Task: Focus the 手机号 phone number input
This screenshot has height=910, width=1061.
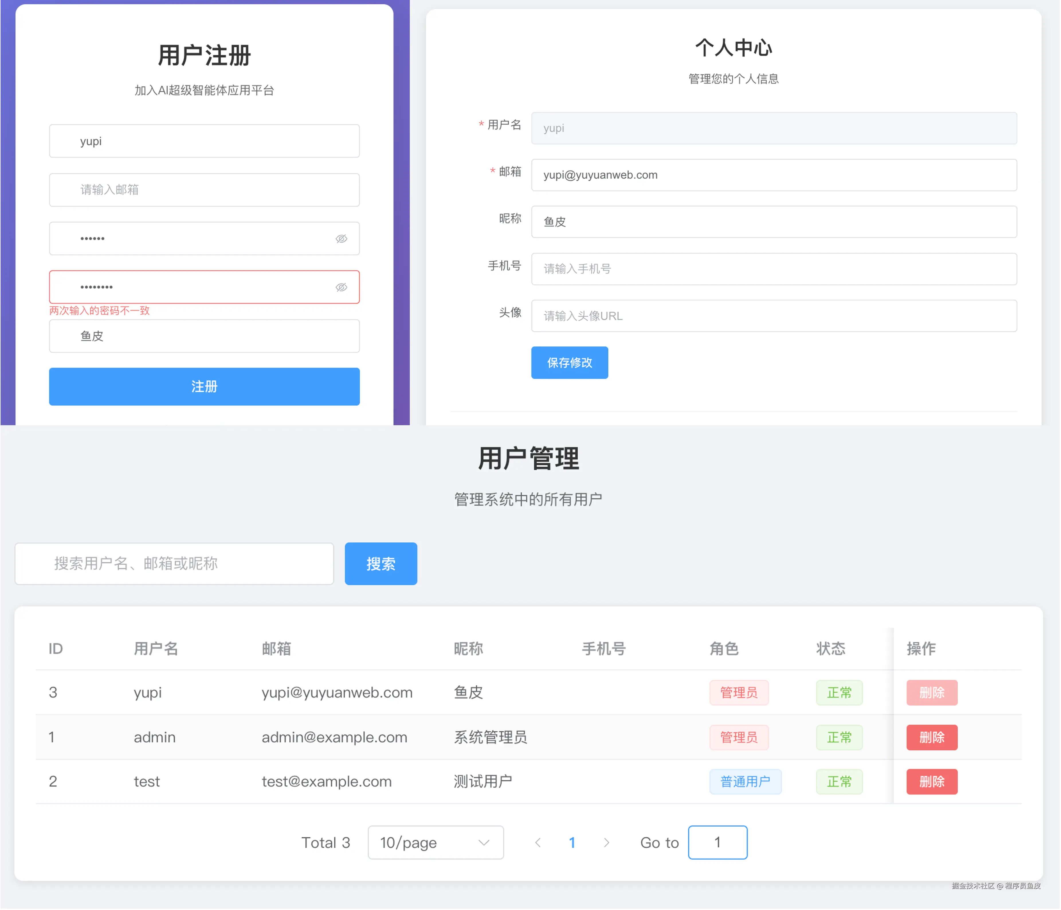Action: (773, 269)
